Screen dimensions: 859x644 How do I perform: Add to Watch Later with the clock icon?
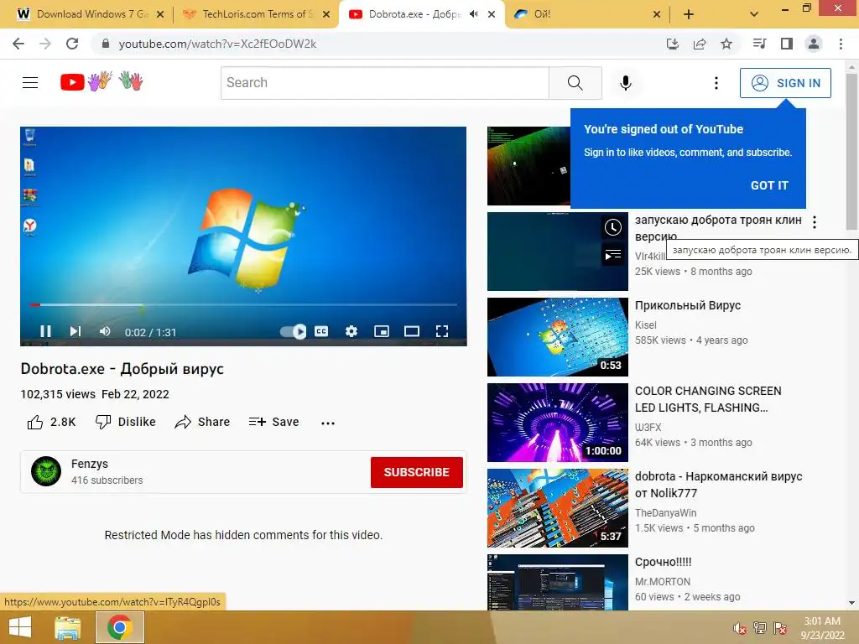coord(613,226)
